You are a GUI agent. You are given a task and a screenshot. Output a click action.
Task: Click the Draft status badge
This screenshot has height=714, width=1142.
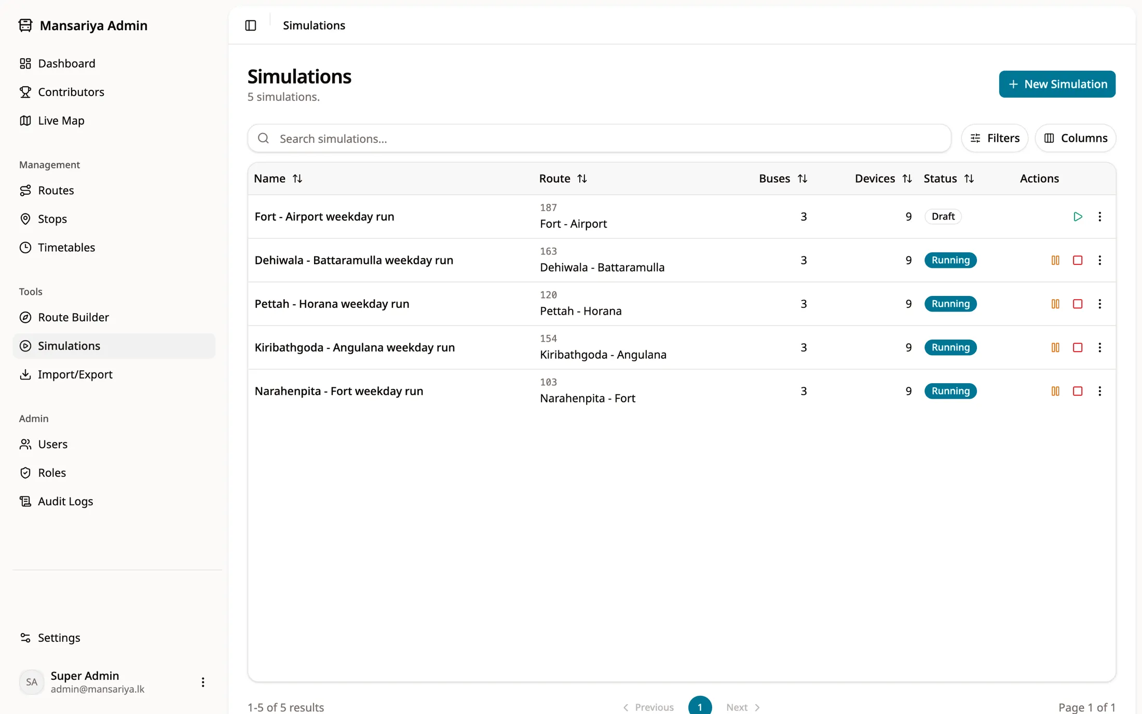943,217
